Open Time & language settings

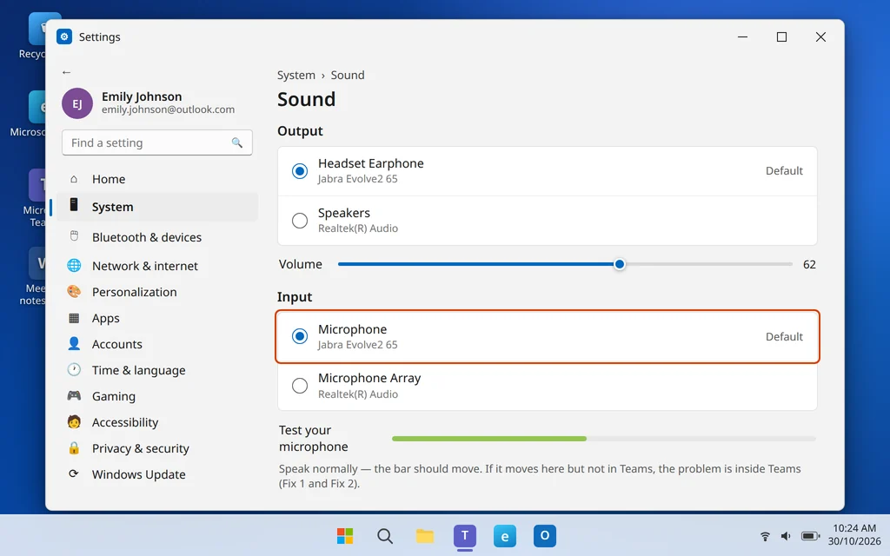click(156, 370)
